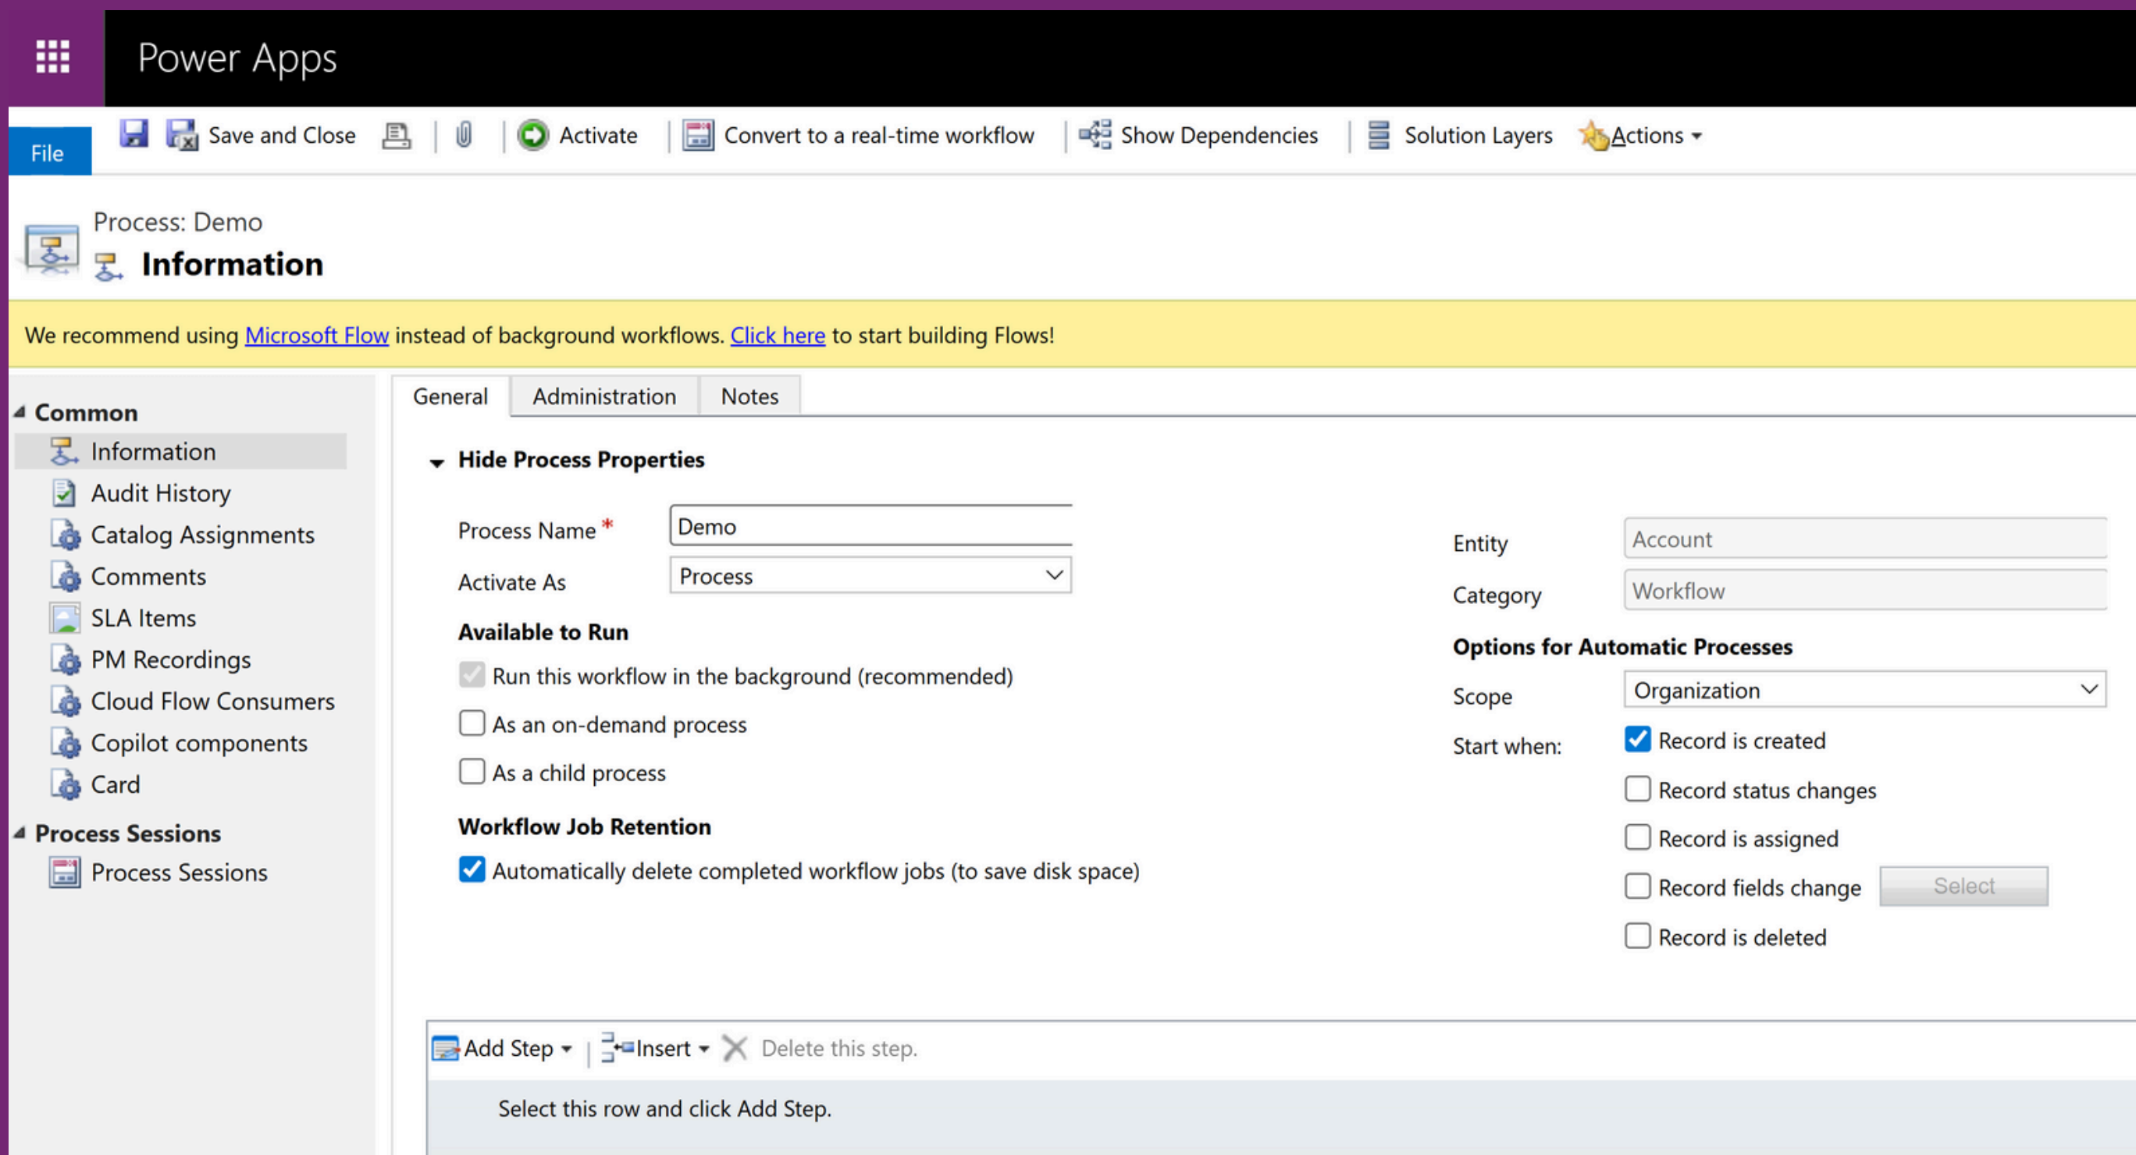2136x1155 pixels.
Task: Click the Comments sidebar icon
Action: [x=66, y=576]
